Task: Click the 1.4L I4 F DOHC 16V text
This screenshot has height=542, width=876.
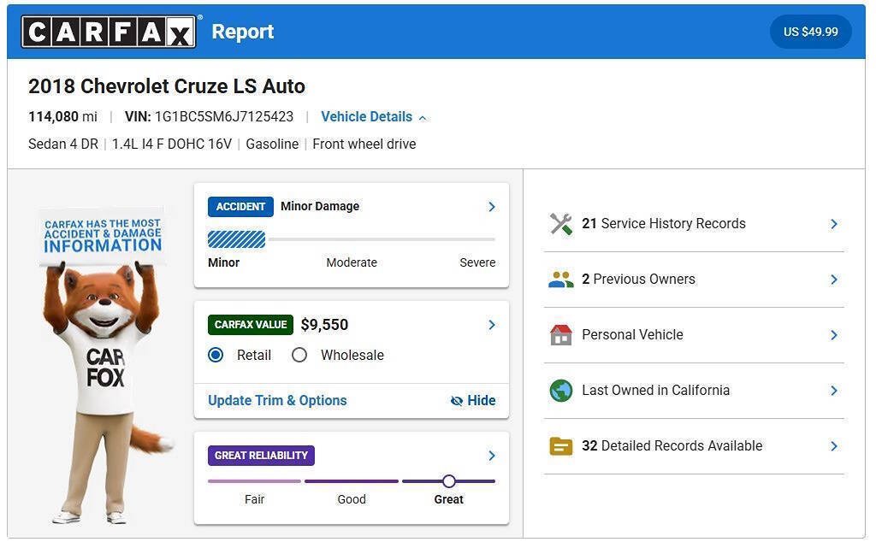Action: click(171, 144)
